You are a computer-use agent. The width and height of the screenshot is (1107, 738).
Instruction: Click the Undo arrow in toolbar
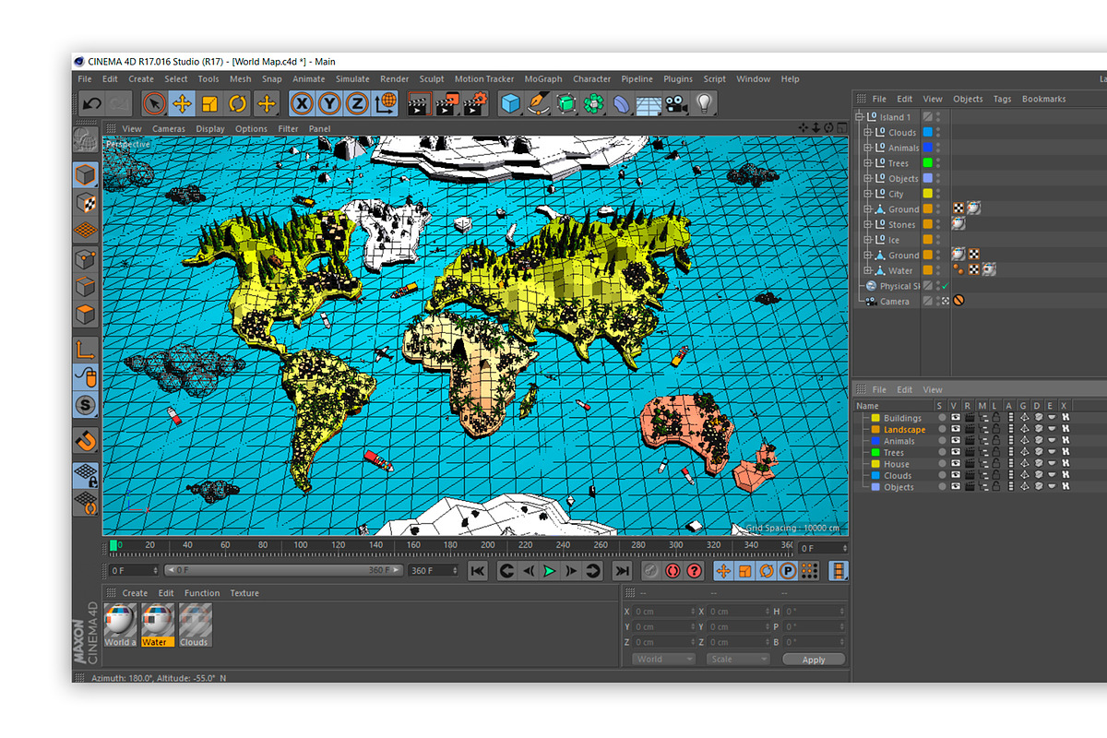90,103
